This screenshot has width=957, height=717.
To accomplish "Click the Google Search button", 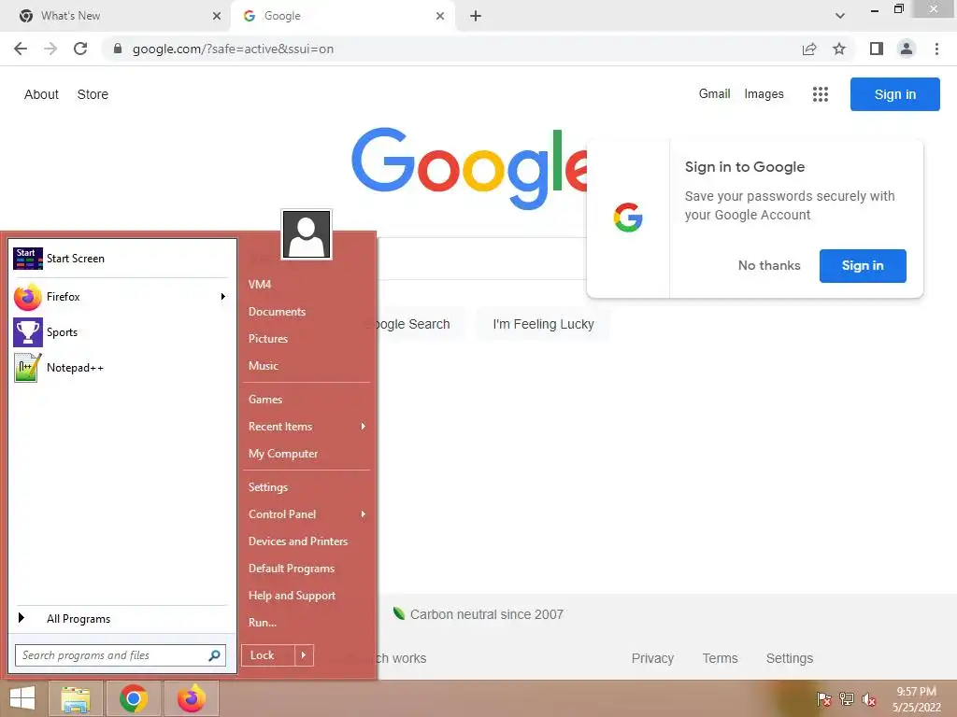I will [x=420, y=324].
